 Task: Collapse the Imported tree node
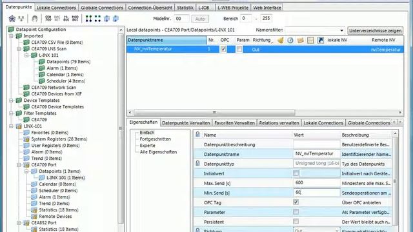point(11,36)
